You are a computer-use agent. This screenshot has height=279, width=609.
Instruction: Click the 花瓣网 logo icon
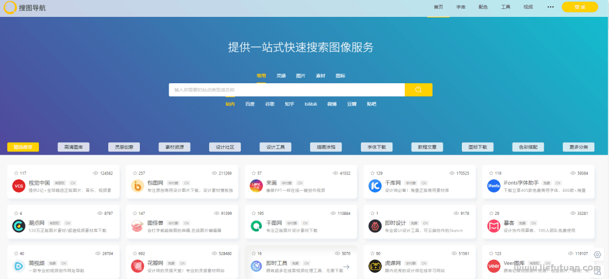(x=138, y=266)
